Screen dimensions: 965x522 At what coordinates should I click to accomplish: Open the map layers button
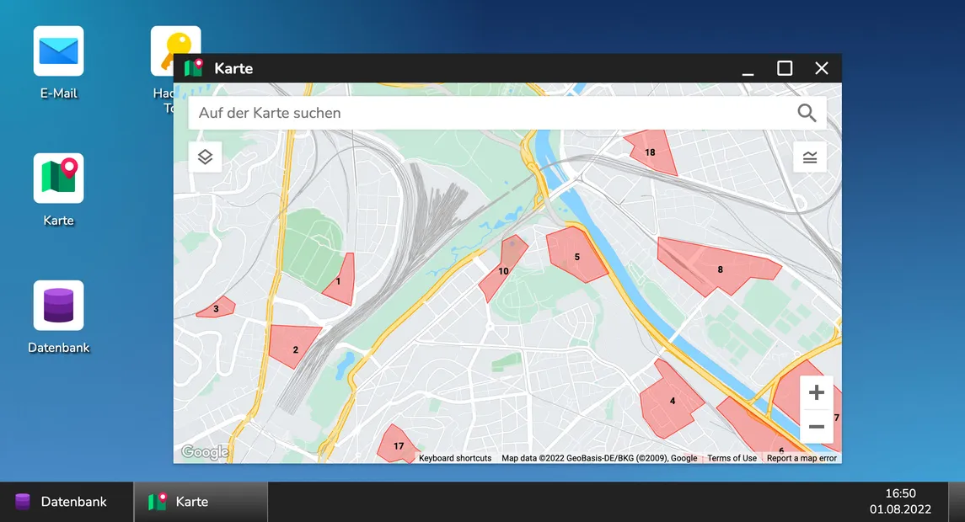[205, 157]
